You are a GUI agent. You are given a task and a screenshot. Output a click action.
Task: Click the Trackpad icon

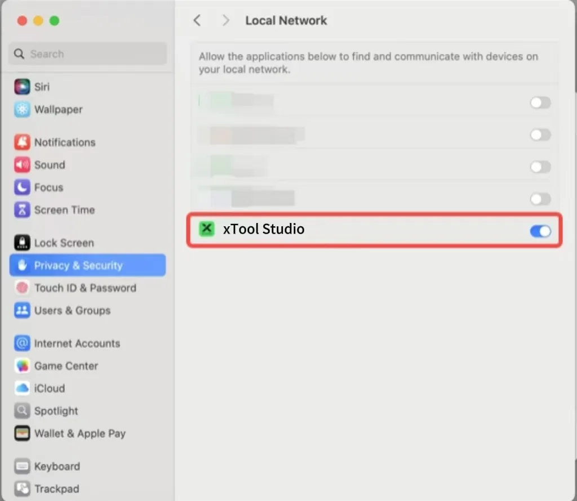point(22,489)
